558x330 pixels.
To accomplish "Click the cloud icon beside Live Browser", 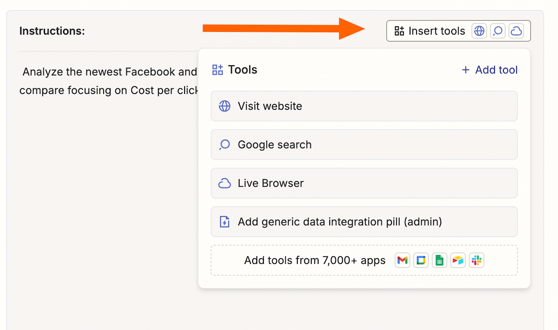I will click(225, 183).
